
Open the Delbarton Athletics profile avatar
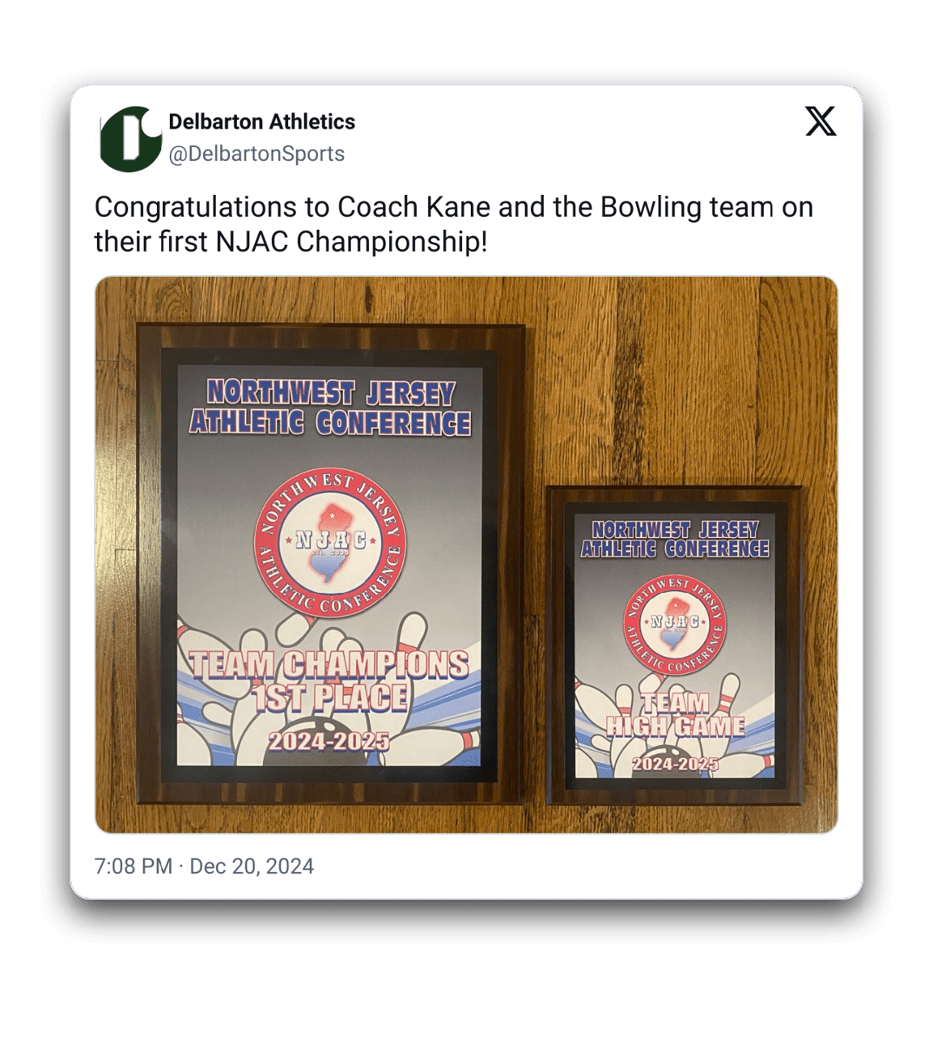point(130,138)
